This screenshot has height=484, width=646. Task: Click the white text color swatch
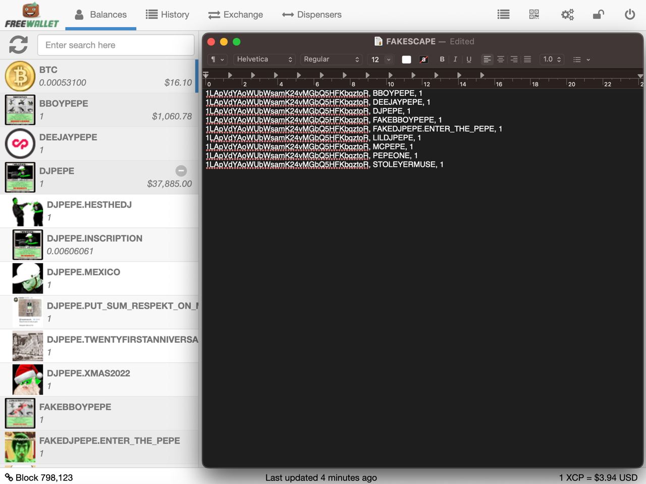[406, 59]
